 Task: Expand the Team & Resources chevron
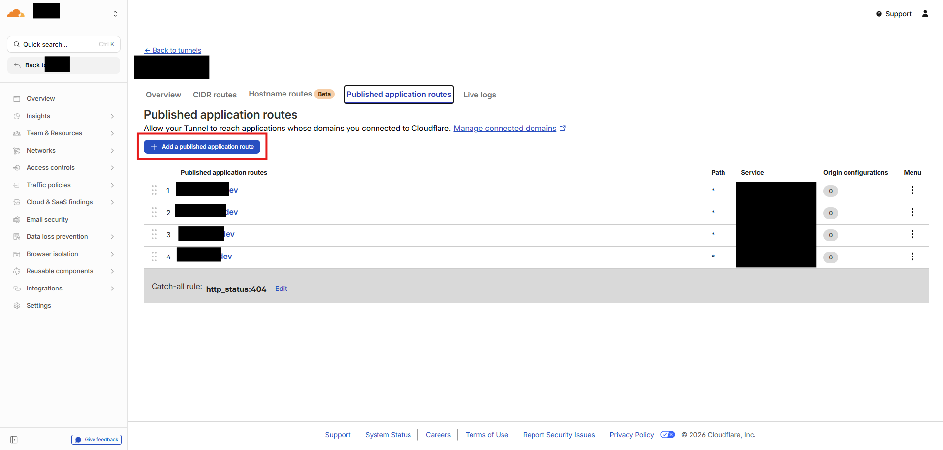113,133
